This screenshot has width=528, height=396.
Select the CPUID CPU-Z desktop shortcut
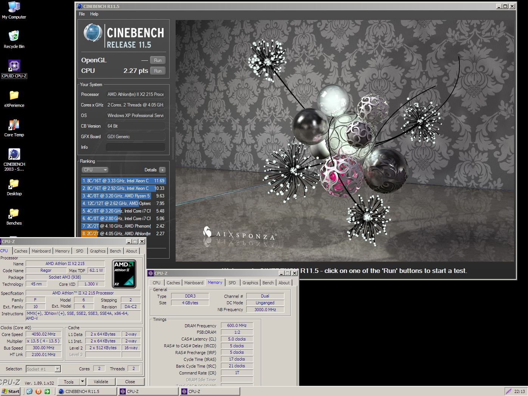tap(14, 69)
